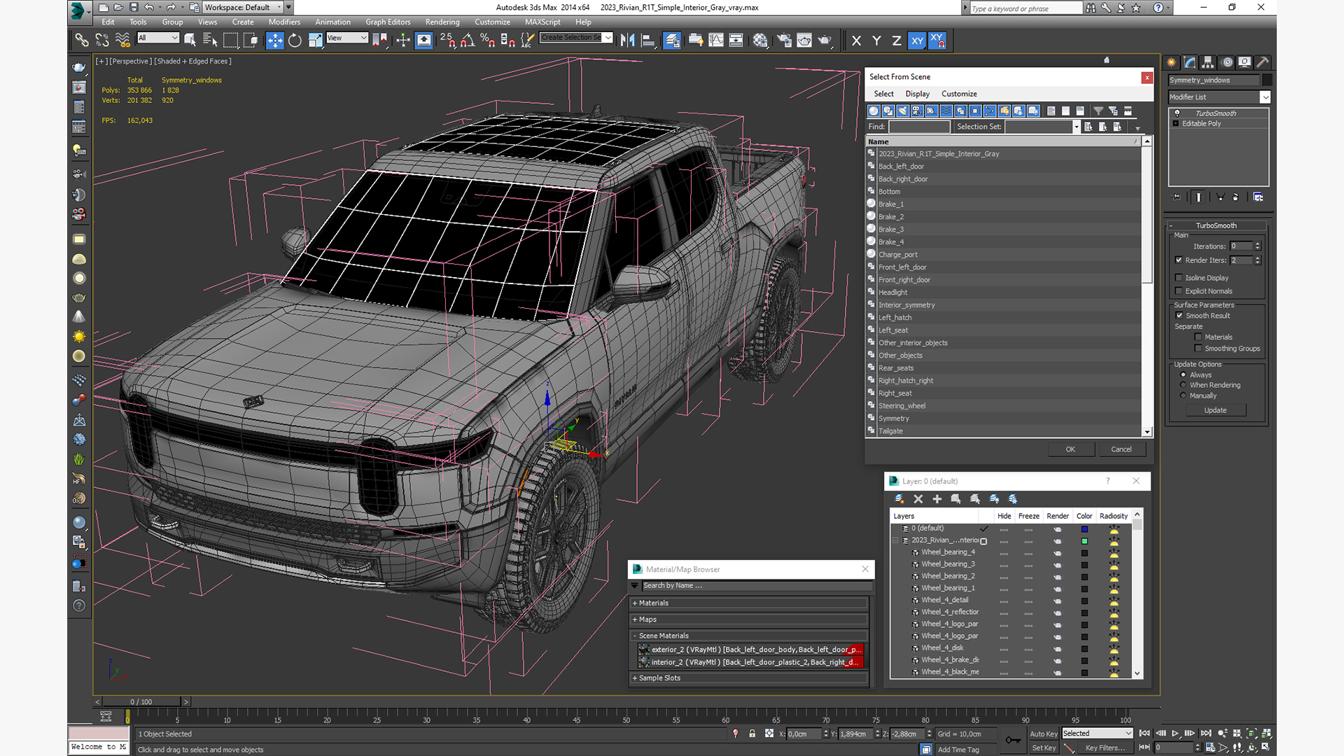
Task: Open the Manage Layers toolbar icon
Action: pyautogui.click(x=672, y=40)
